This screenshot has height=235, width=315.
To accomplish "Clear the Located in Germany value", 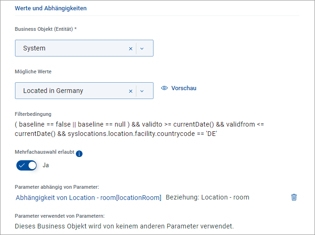I will (131, 91).
